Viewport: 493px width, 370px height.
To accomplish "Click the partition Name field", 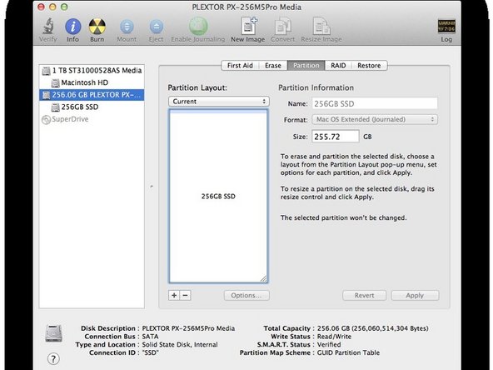I will [375, 103].
